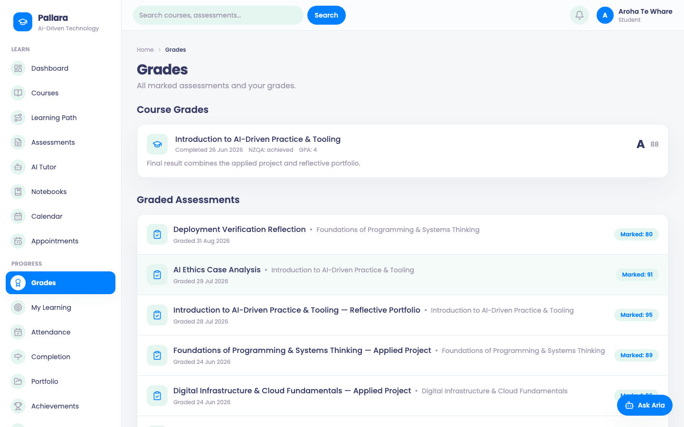Open Introduction to AI-Driven Practice & Tooling course title
Viewport: 684px width, 427px height.
point(258,139)
